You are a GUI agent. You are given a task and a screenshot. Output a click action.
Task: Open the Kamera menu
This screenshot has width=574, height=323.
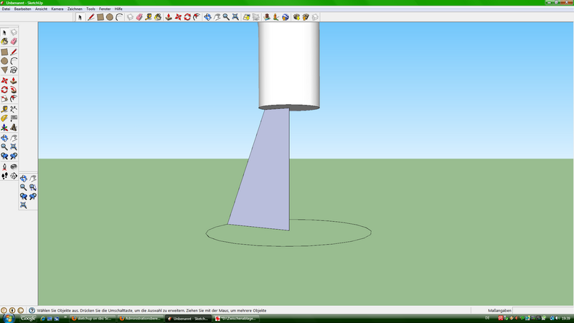57,9
